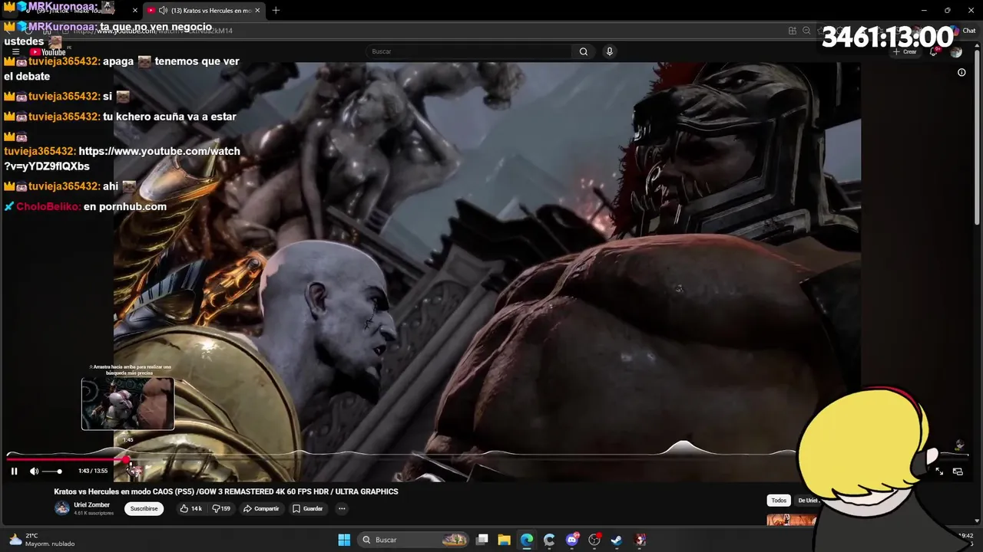983x552 pixels.
Task: Open the recommended video thumbnail below Todos
Action: click(x=792, y=520)
